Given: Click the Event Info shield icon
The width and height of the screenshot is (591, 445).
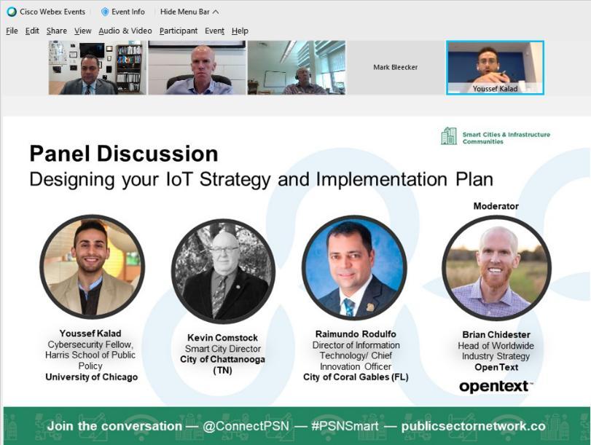Looking at the screenshot, I should 105,12.
